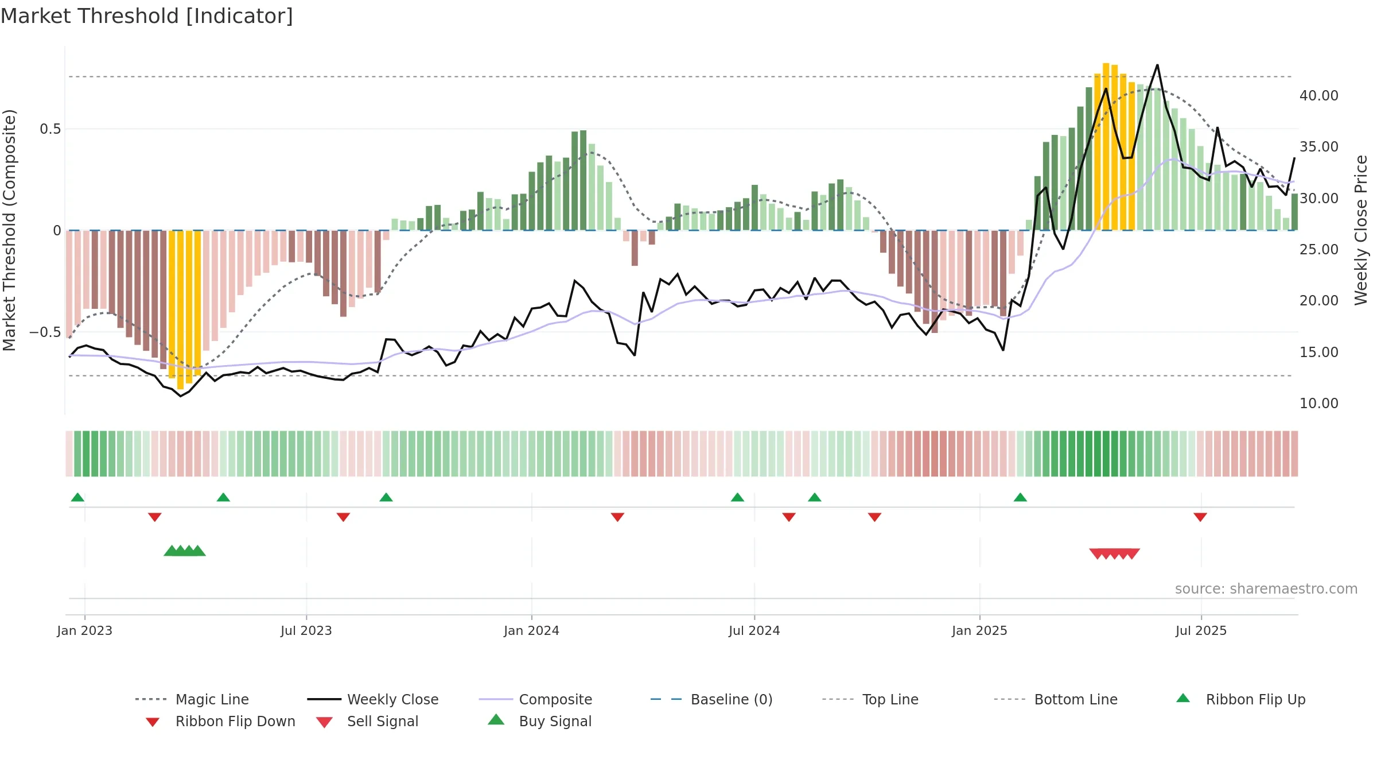Screen dimensions: 1377x775
Task: Click the Jan 2025 x-axis label
Action: pyautogui.click(x=980, y=630)
